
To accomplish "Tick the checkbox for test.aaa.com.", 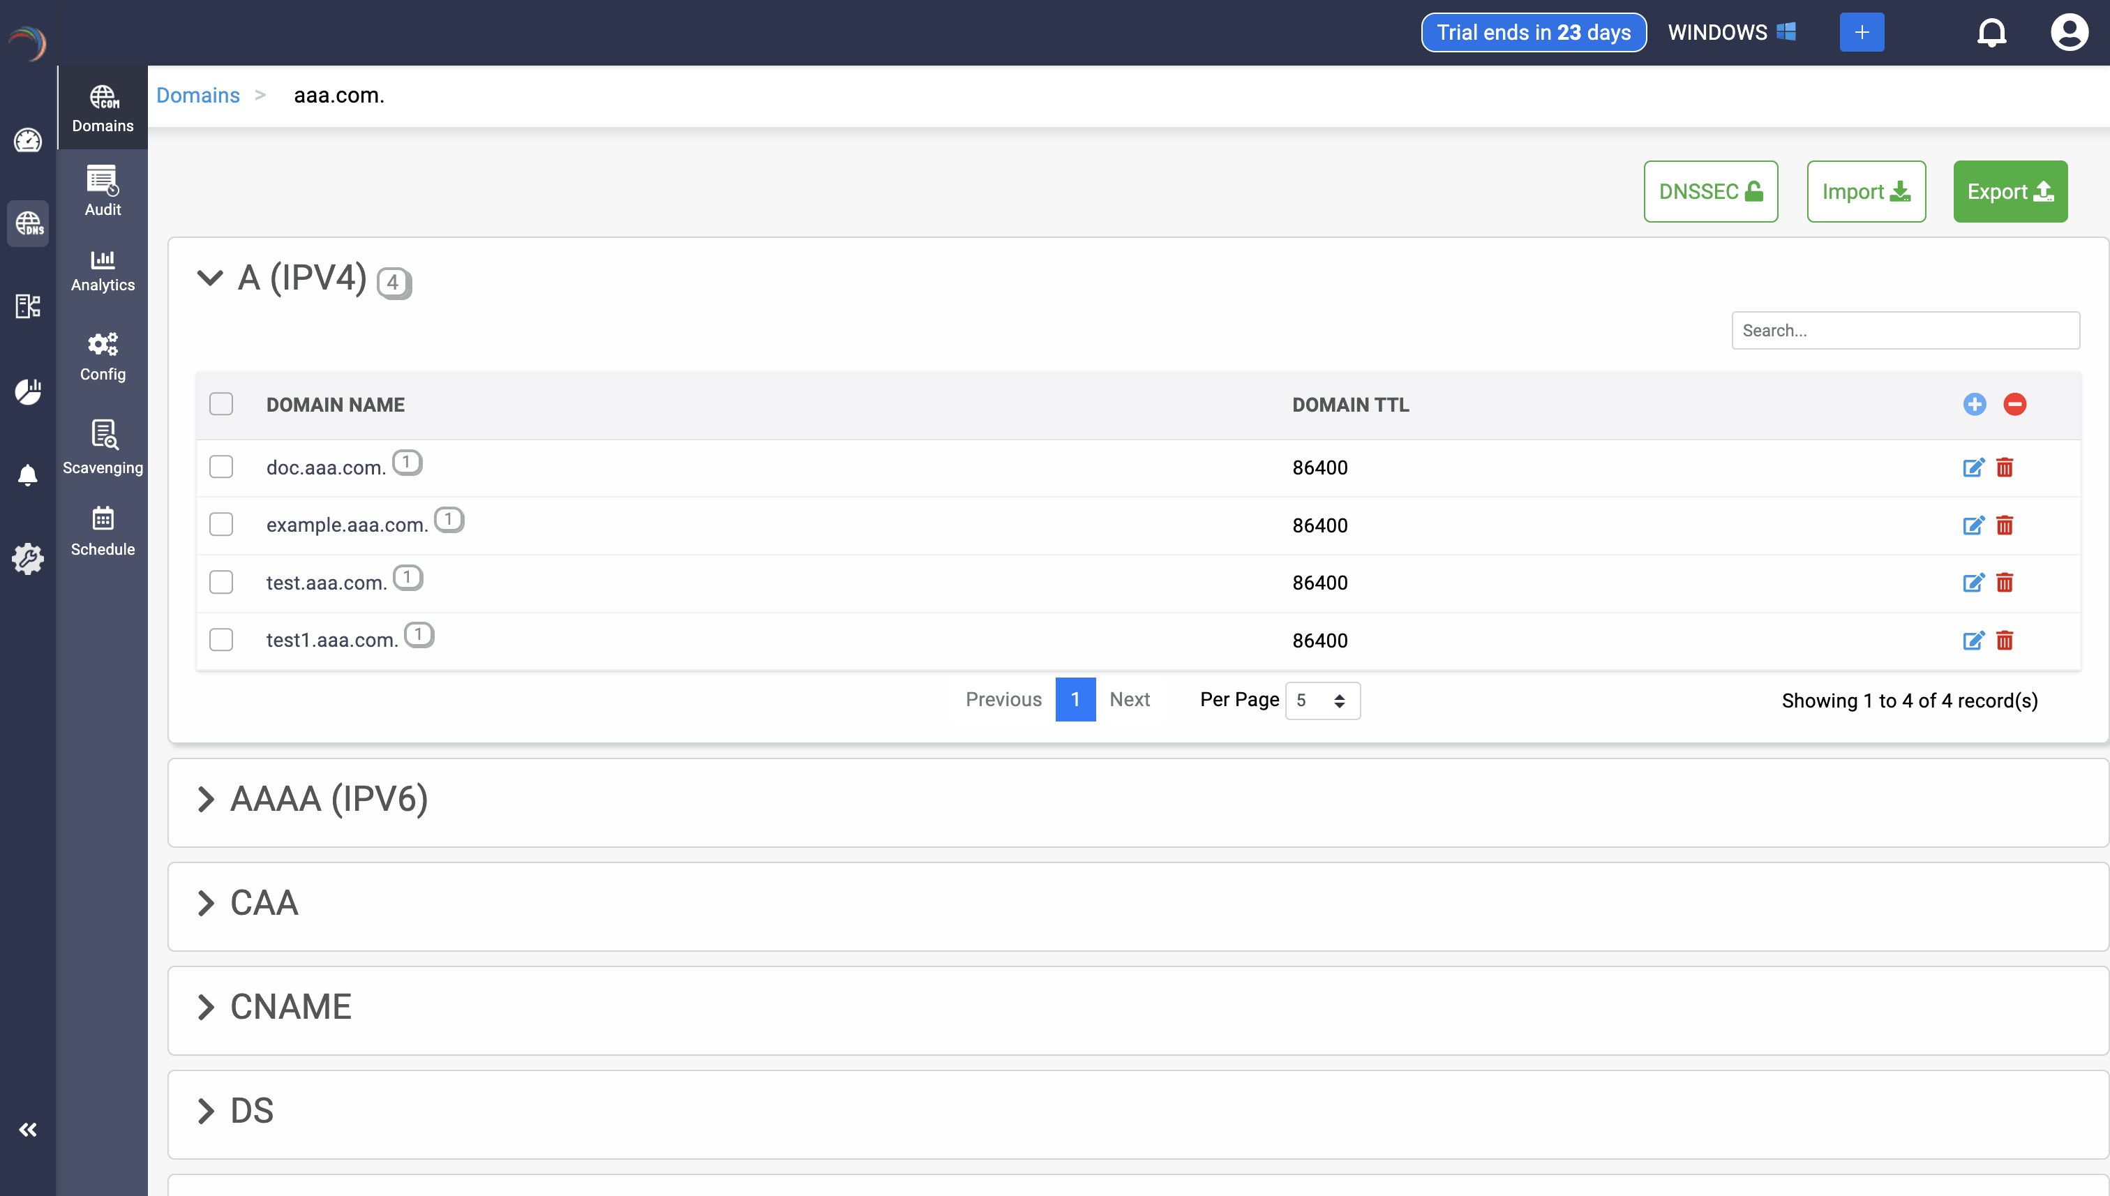I will pos(221,583).
